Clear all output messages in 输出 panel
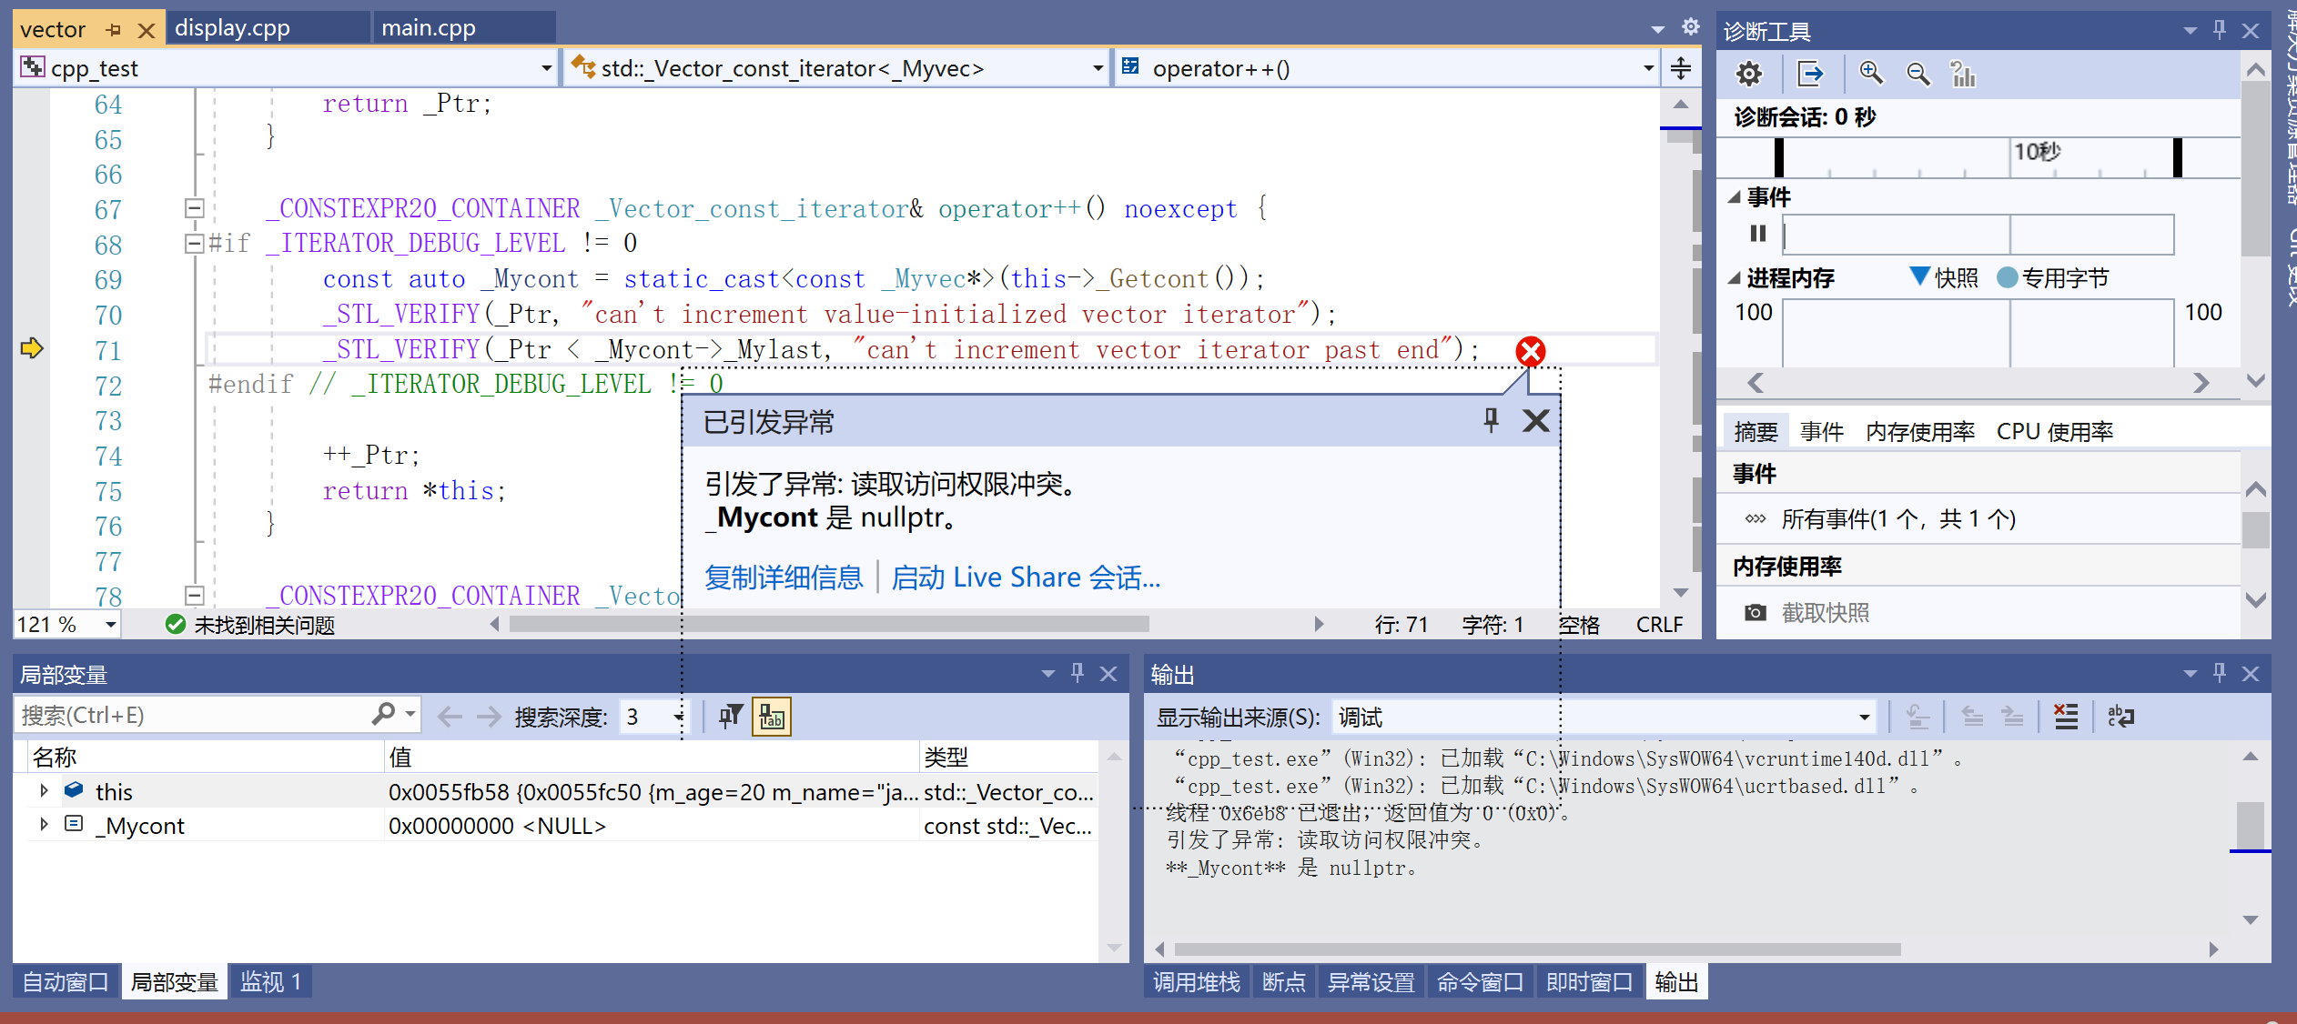Image resolution: width=2297 pixels, height=1024 pixels. point(2066,716)
